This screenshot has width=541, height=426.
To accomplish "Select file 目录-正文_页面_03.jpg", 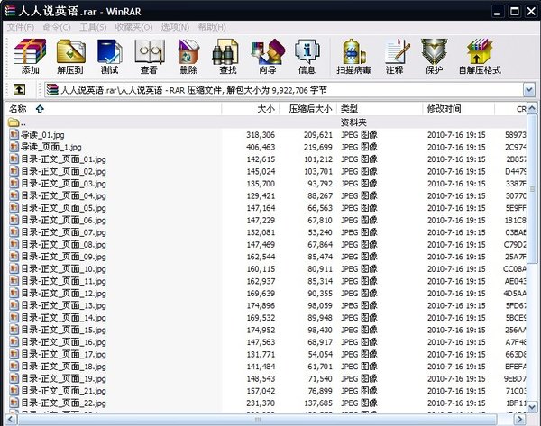I will (63, 184).
